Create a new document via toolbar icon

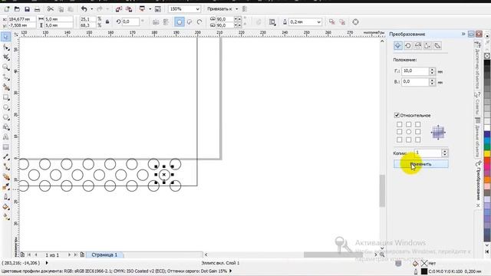[x=7, y=9]
